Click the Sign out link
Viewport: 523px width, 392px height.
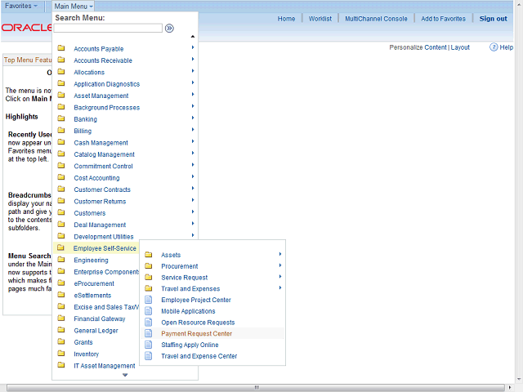click(x=493, y=19)
